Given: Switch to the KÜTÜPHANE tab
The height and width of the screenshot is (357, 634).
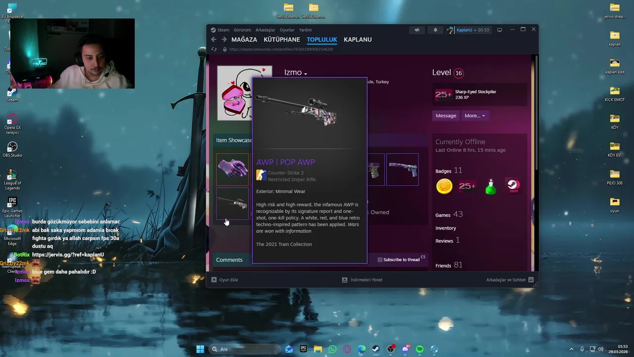Looking at the screenshot, I should (282, 40).
